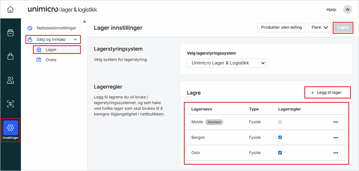Open the scan/integration icon in sidebar

pyautogui.click(x=10, y=104)
